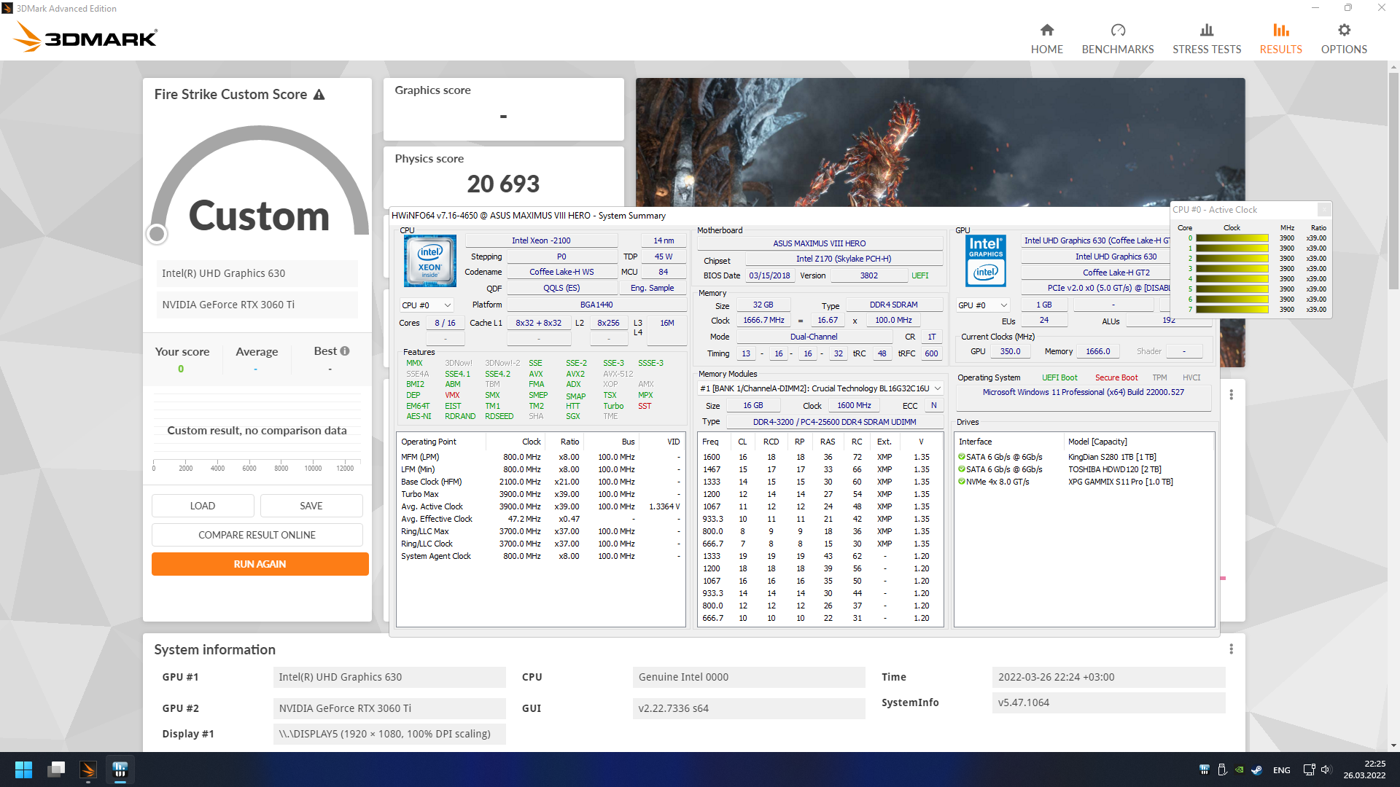Viewport: 1400px width, 787px height.
Task: Click warning triangle beside Fire Strike Custom Score
Action: 319,95
